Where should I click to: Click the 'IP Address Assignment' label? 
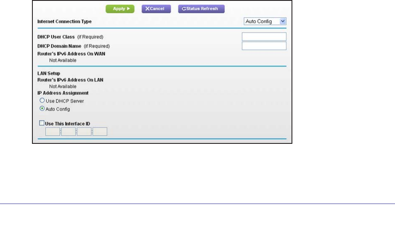click(63, 93)
